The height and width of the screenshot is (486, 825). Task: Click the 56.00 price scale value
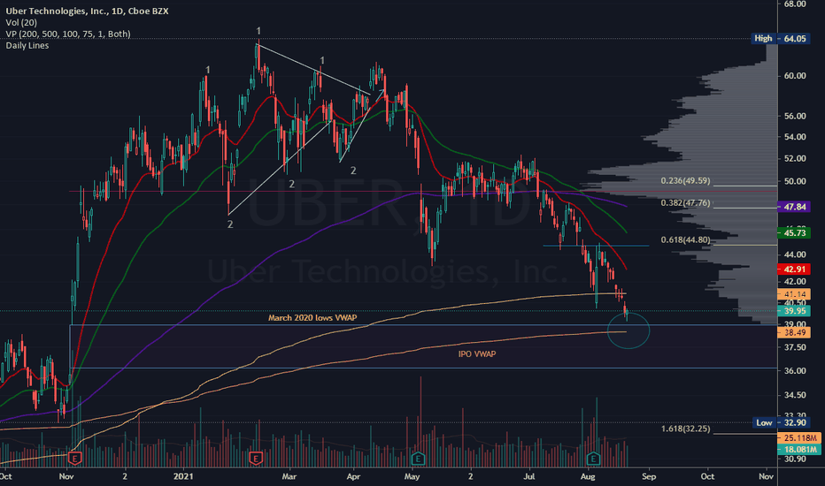[795, 116]
